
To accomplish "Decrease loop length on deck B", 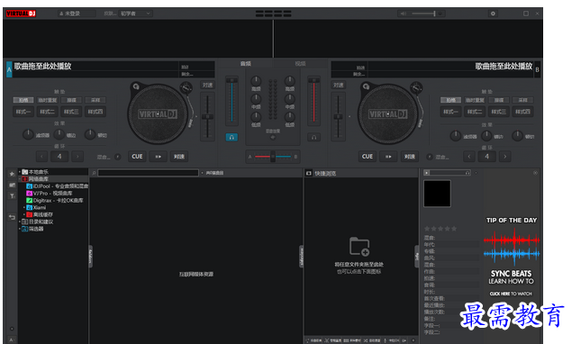I will pos(469,157).
